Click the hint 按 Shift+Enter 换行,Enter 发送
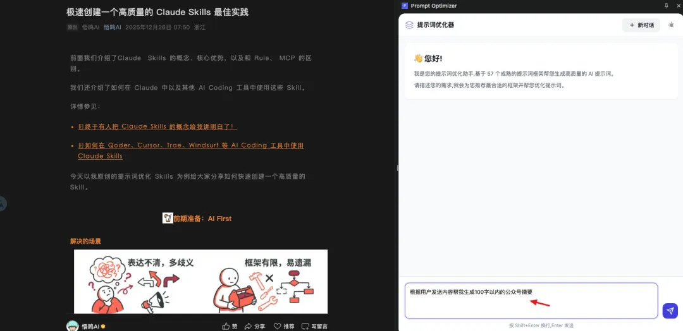Screen dimensions: 683x331 541,325
